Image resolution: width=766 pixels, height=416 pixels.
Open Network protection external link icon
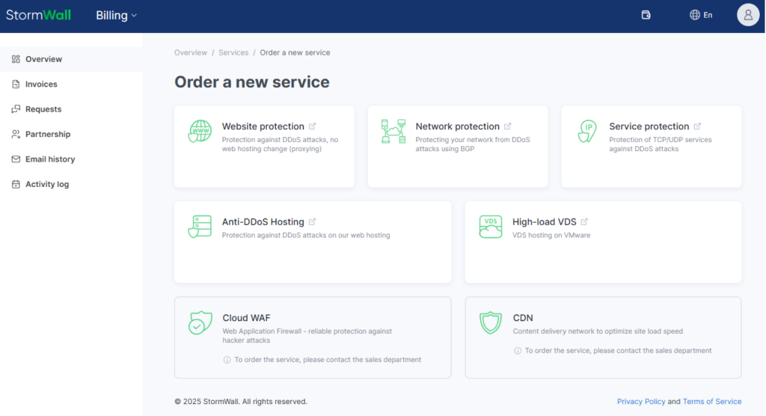click(508, 126)
